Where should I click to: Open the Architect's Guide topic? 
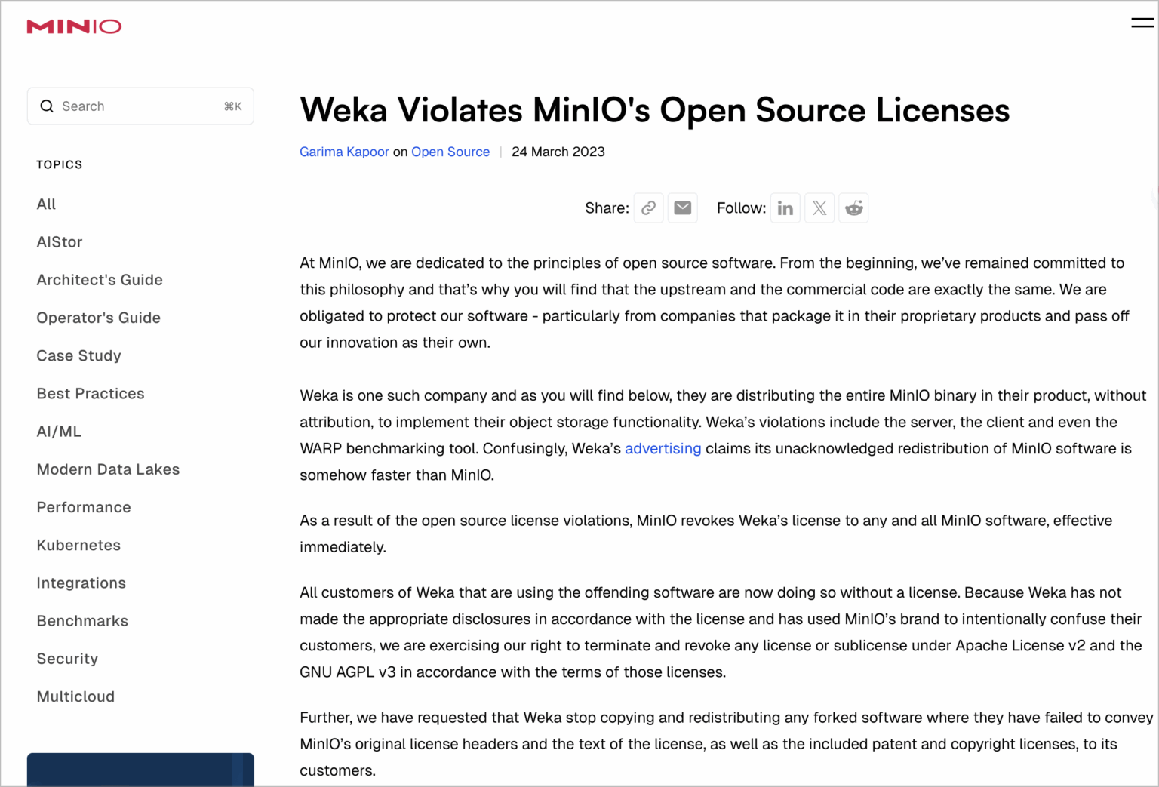(100, 280)
